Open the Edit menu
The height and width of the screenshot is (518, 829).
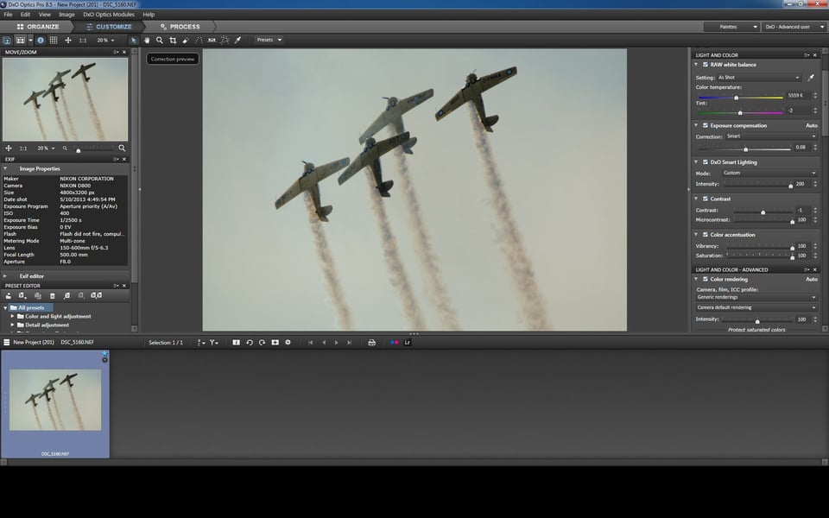[25, 15]
